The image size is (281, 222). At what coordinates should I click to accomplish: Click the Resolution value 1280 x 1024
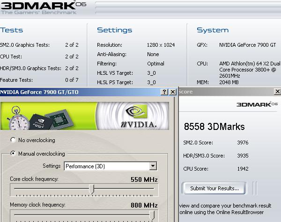tap(161, 45)
